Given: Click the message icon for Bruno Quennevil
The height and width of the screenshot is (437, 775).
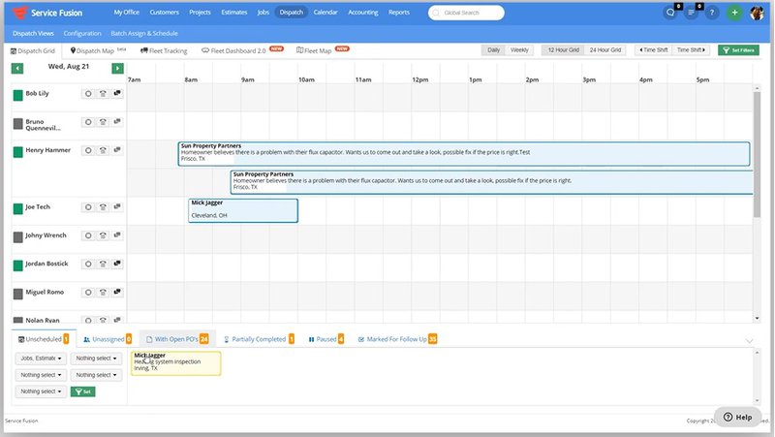Looking at the screenshot, I should [117, 122].
